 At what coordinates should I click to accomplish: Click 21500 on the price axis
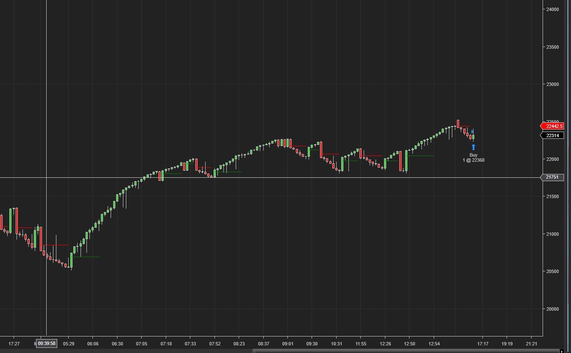point(553,196)
